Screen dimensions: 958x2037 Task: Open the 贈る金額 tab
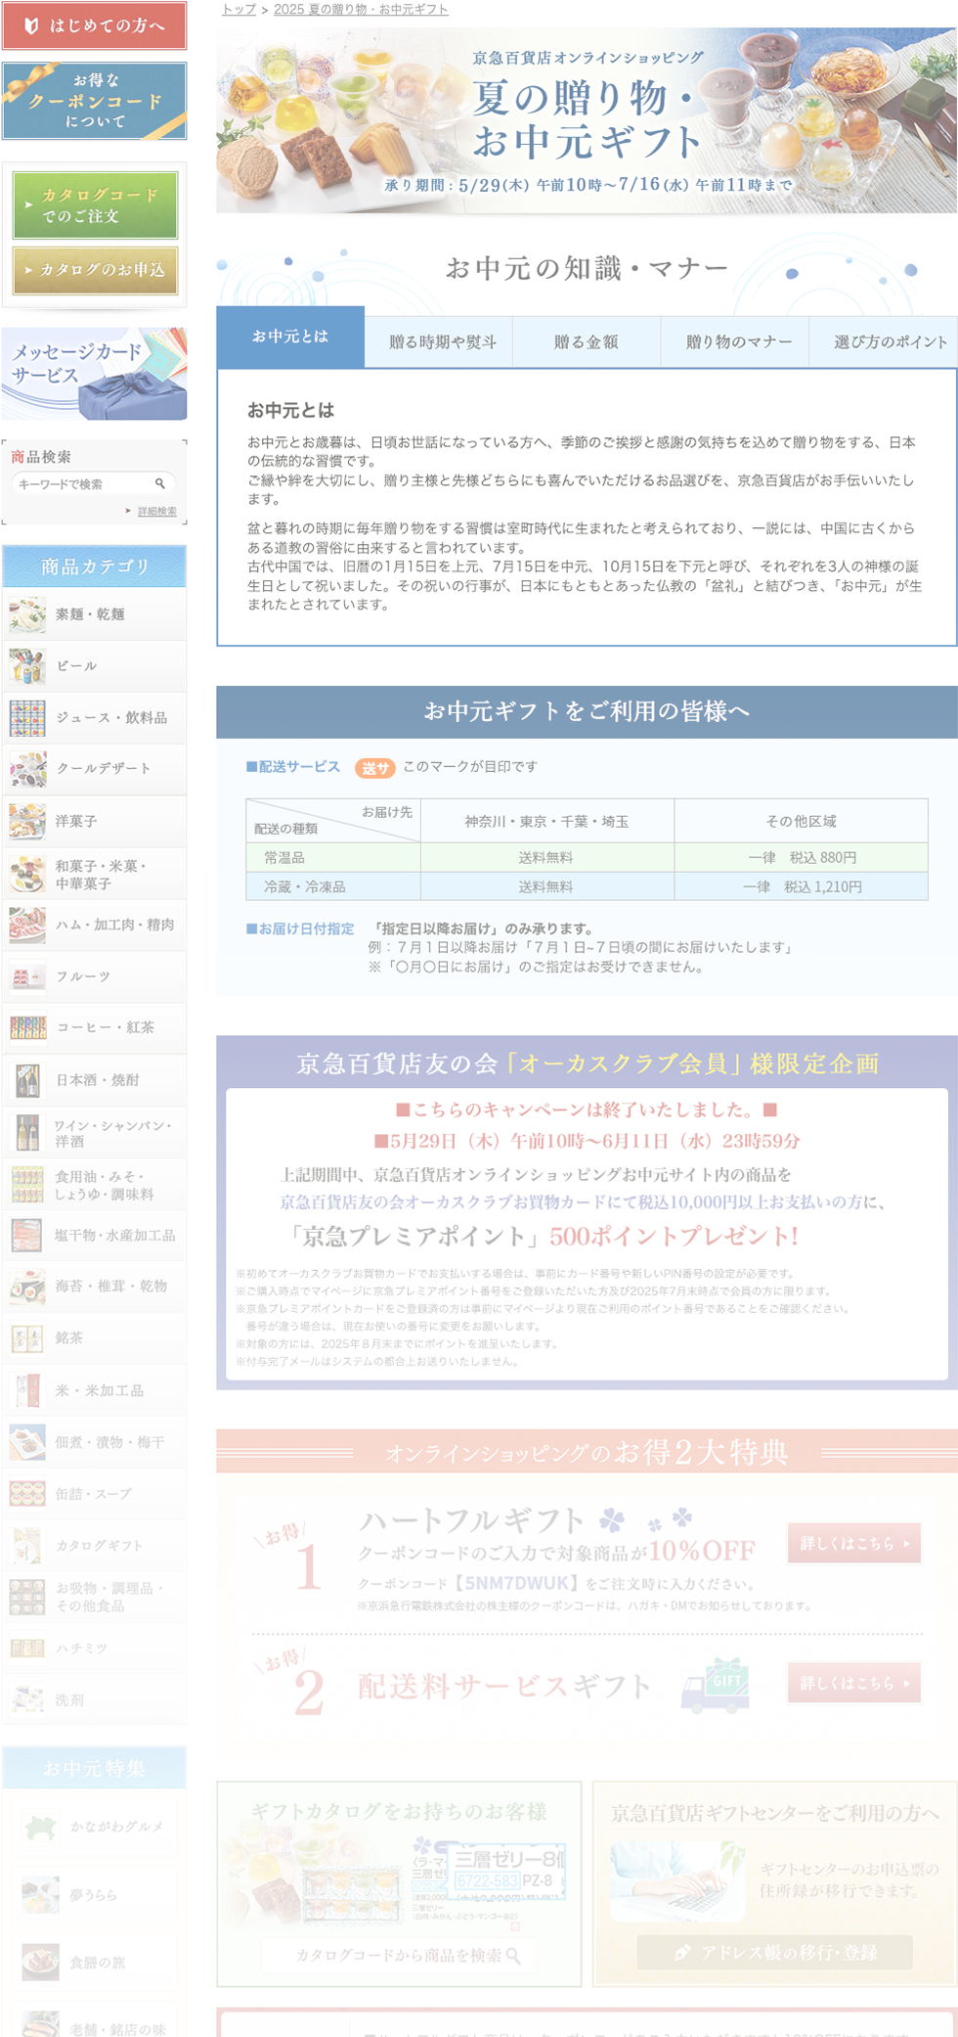pos(586,342)
